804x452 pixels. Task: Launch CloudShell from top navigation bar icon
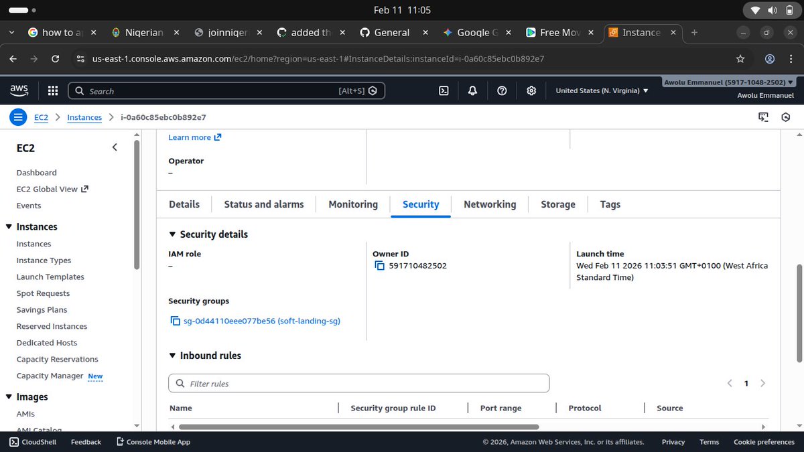[444, 91]
